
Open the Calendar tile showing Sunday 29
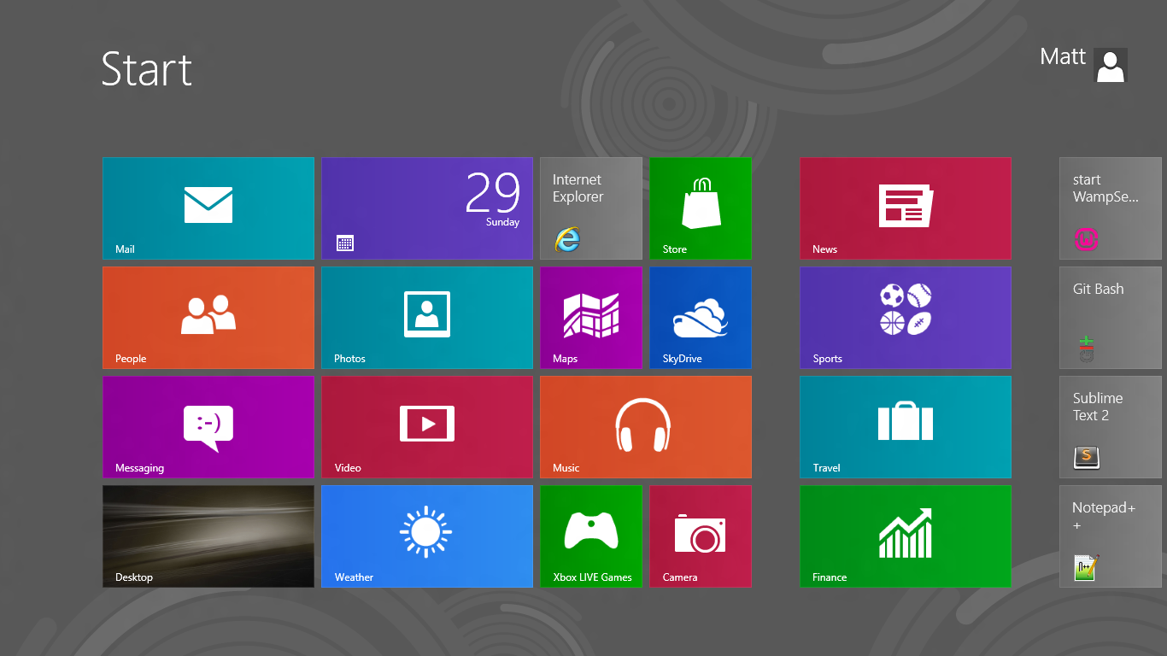(426, 208)
